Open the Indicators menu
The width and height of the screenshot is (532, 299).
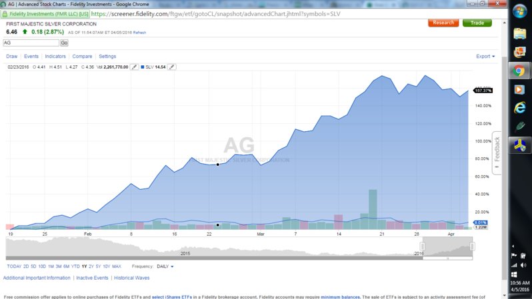pos(55,57)
